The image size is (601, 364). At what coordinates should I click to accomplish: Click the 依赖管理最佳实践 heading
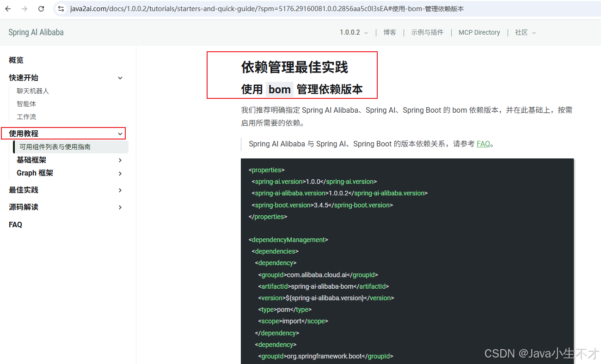(294, 67)
